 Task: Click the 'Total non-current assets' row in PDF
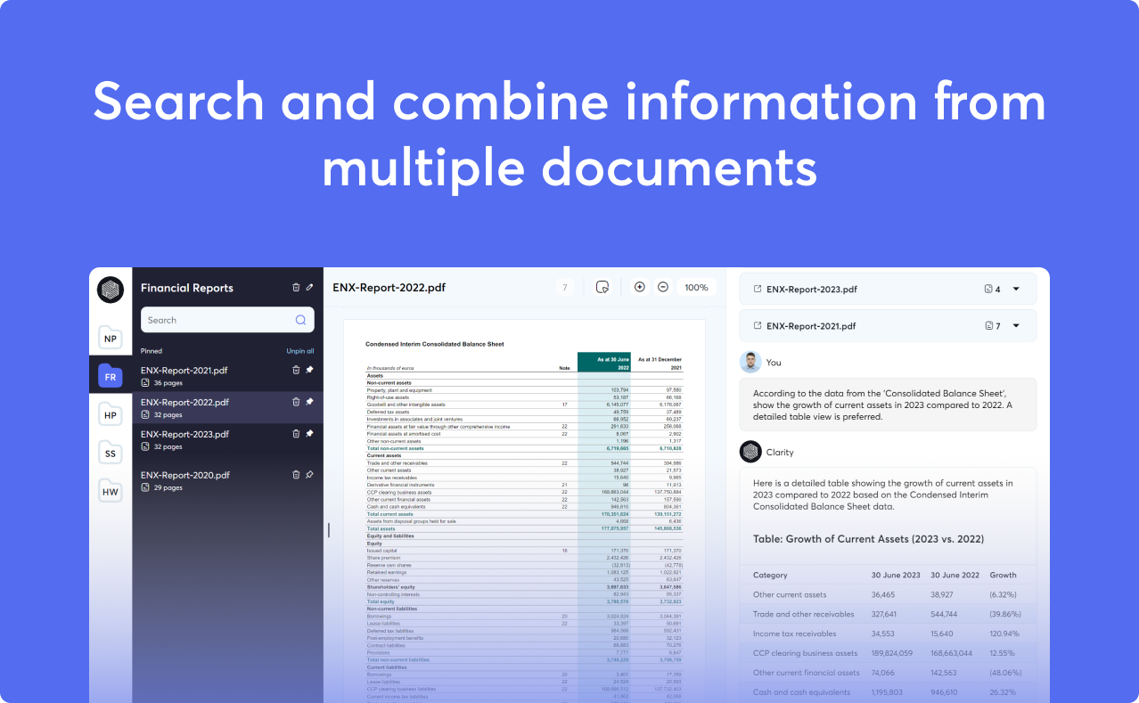[524, 448]
